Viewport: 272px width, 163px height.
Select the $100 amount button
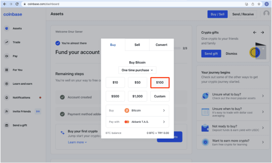[x=160, y=82]
